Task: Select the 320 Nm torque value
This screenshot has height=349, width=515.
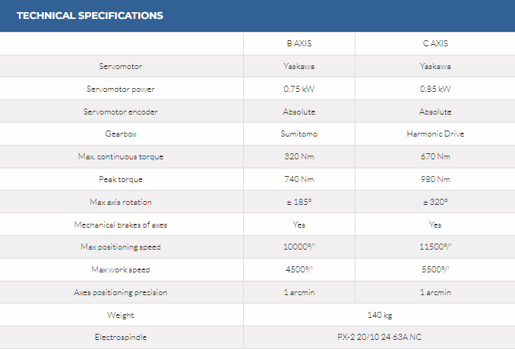Action: coord(299,157)
